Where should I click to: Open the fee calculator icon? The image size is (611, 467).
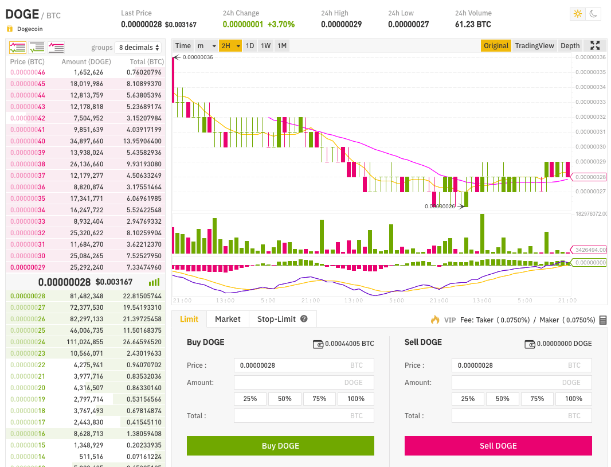603,320
